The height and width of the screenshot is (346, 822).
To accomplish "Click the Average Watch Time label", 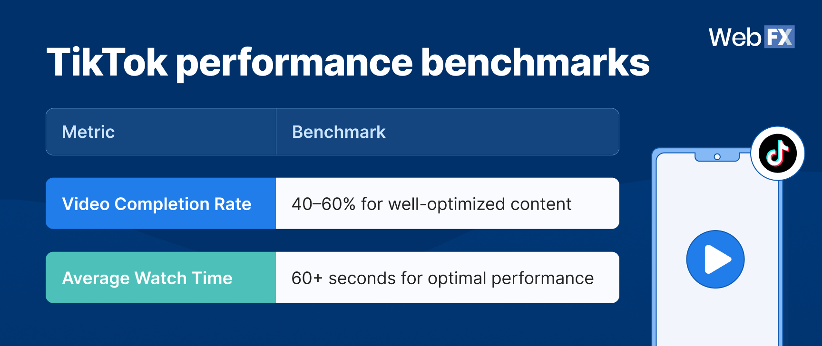I will pyautogui.click(x=147, y=278).
